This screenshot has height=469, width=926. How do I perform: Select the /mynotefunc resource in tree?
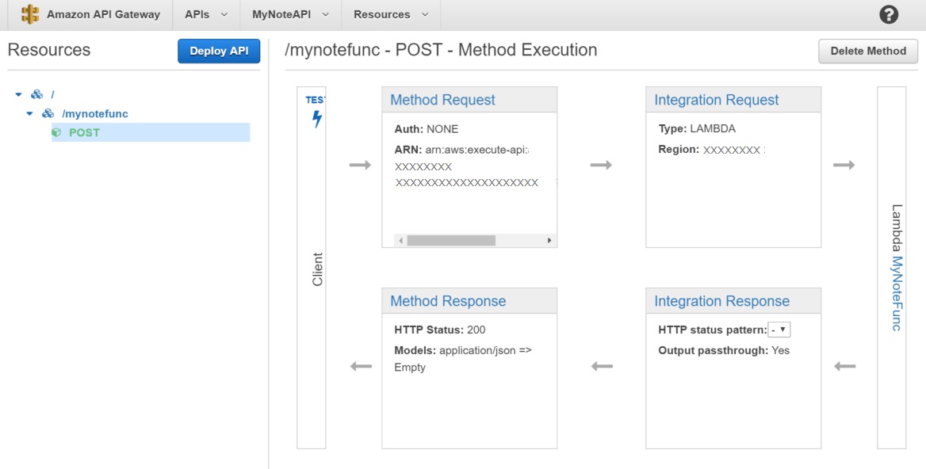(x=95, y=114)
